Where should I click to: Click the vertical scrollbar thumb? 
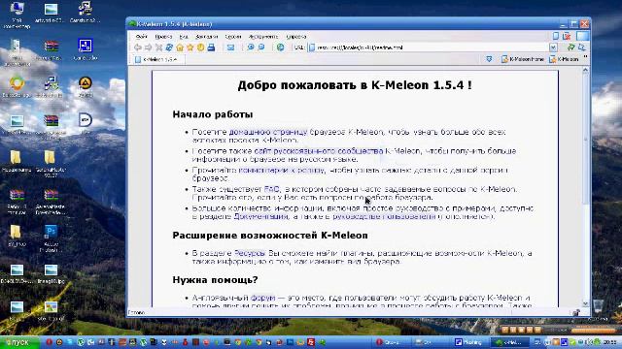pyautogui.click(x=585, y=139)
